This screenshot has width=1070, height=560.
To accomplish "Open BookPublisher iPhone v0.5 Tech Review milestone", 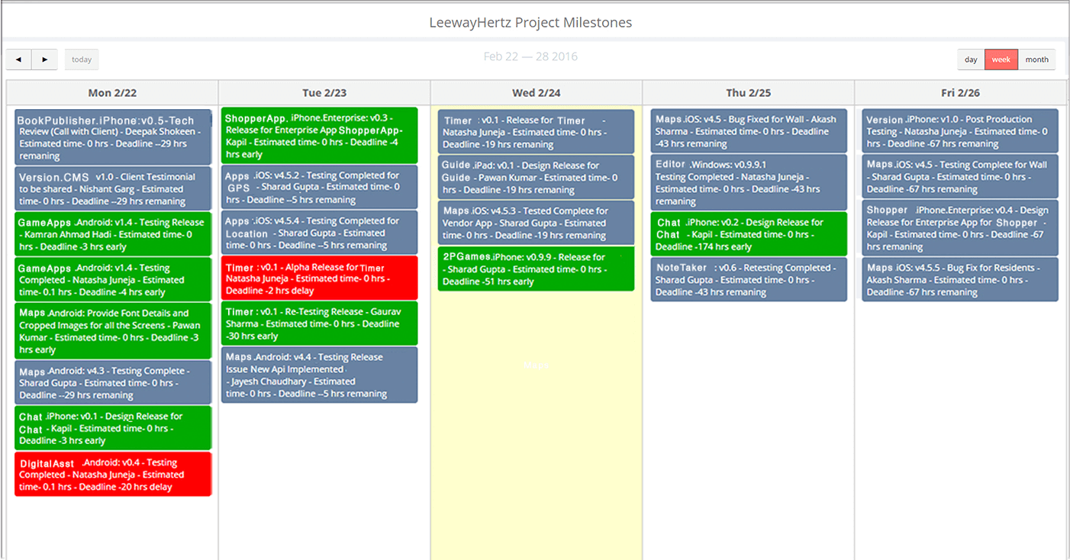I will pyautogui.click(x=113, y=137).
